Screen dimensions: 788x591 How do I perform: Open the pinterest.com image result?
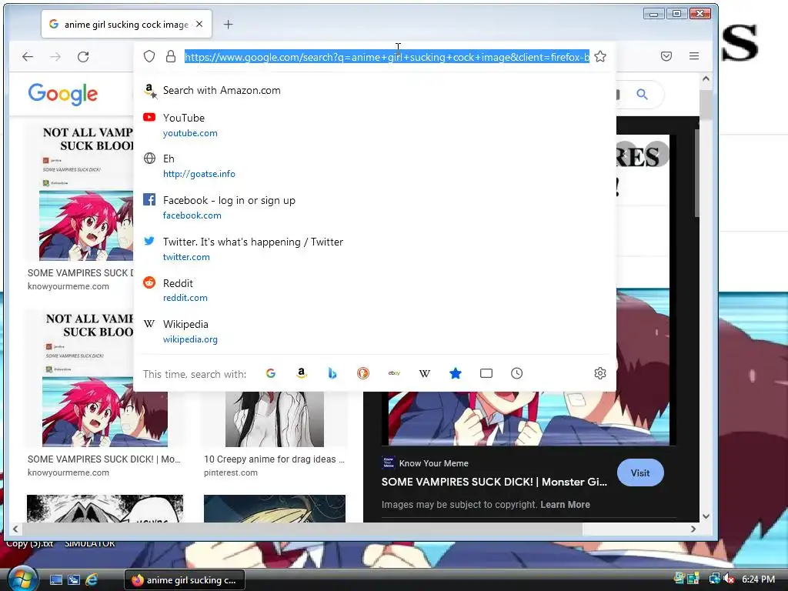click(x=275, y=435)
